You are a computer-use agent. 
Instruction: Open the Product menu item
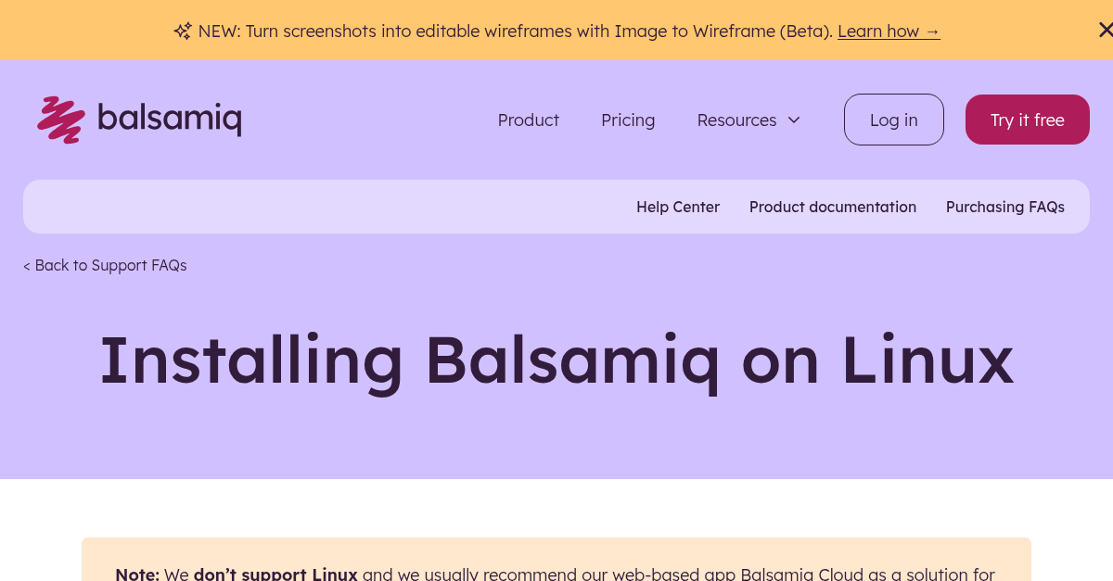pyautogui.click(x=529, y=120)
